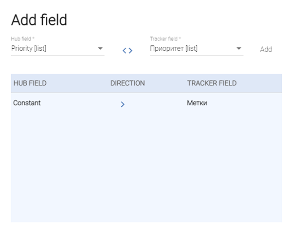The image size is (292, 238).
Task: Select the Приоритет [list] tracker field value
Action: coord(174,48)
